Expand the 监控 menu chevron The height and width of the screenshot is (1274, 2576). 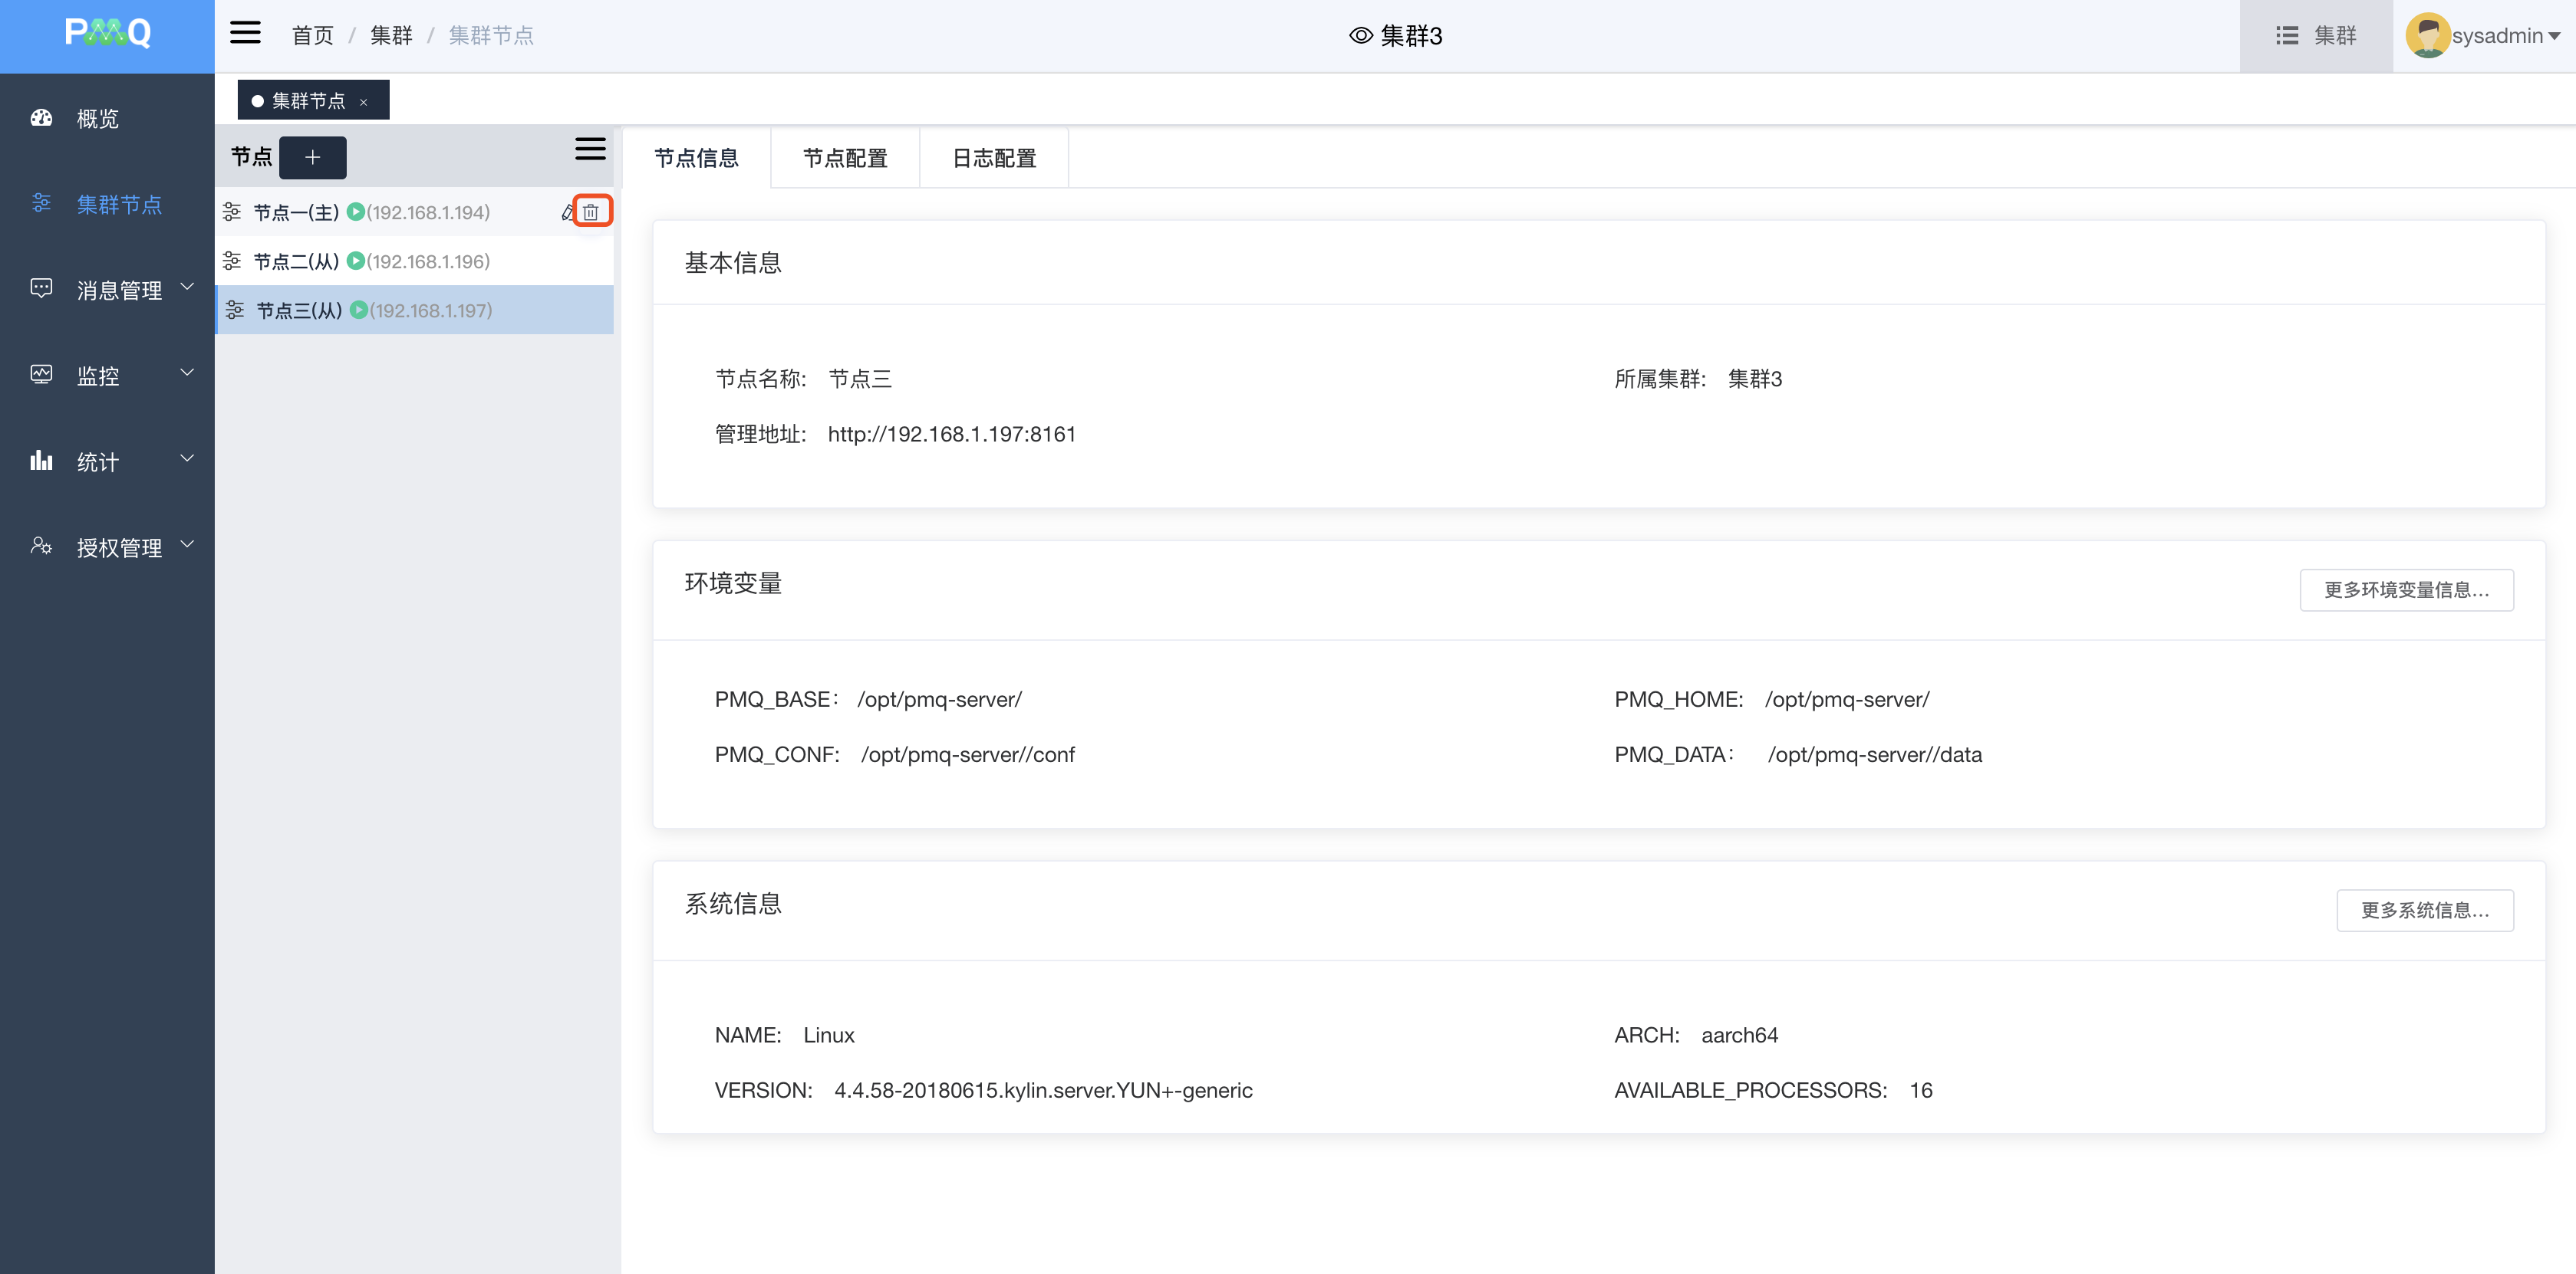[x=187, y=374]
